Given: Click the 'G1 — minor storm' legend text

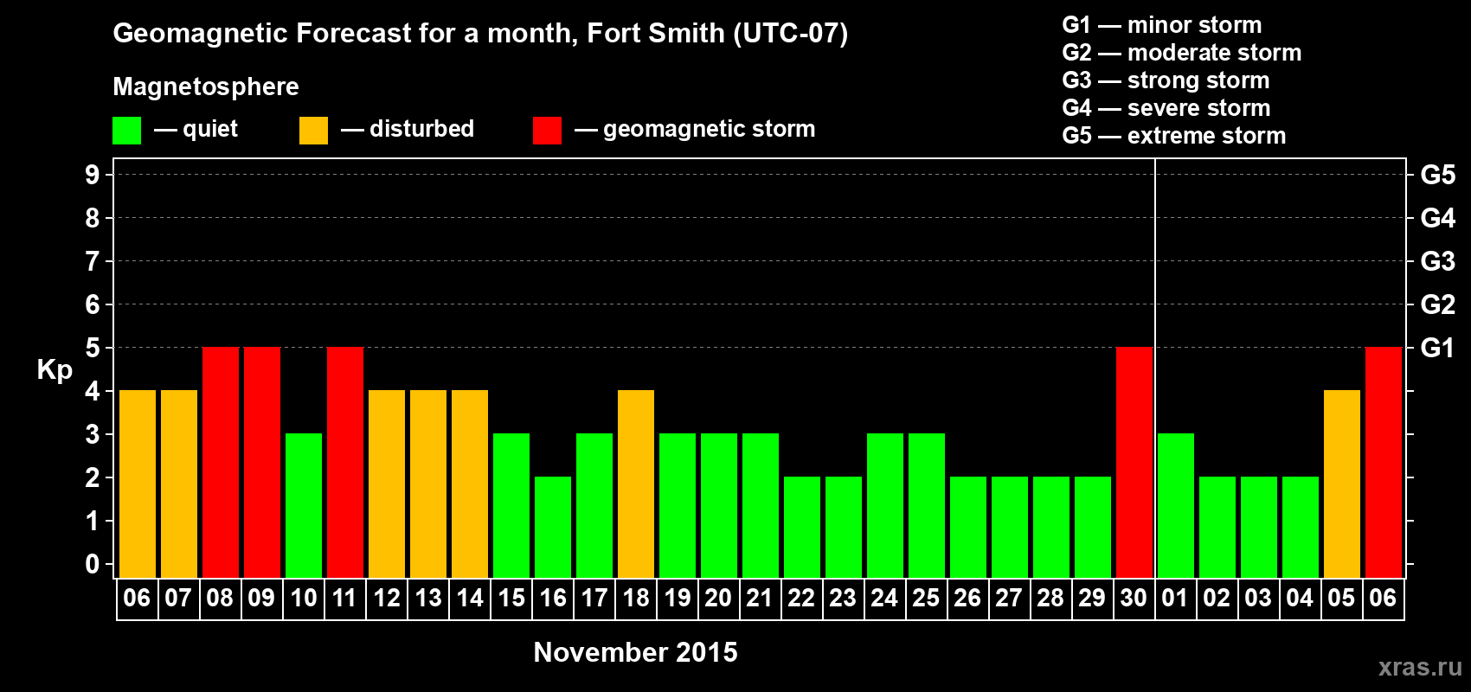Looking at the screenshot, I should click(x=1162, y=25).
